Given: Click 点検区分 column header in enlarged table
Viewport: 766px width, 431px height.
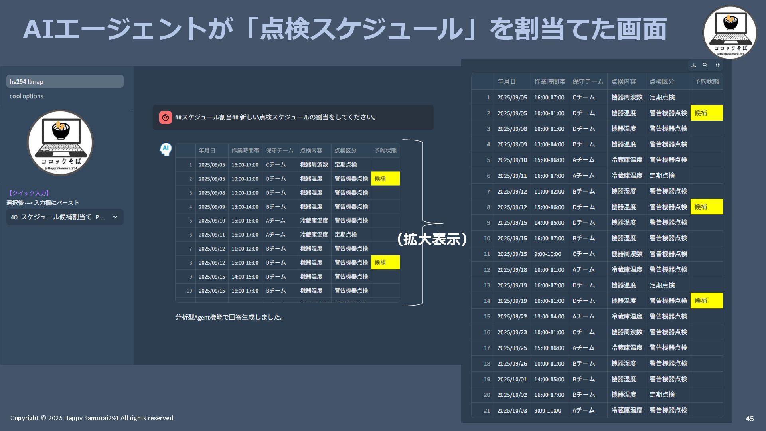Looking at the screenshot, I should (662, 81).
